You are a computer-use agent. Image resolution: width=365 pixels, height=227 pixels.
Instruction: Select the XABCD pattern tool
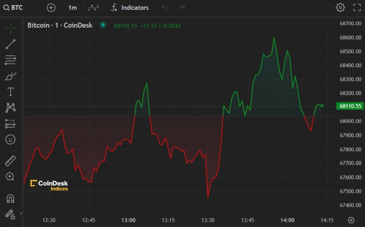(x=10, y=108)
